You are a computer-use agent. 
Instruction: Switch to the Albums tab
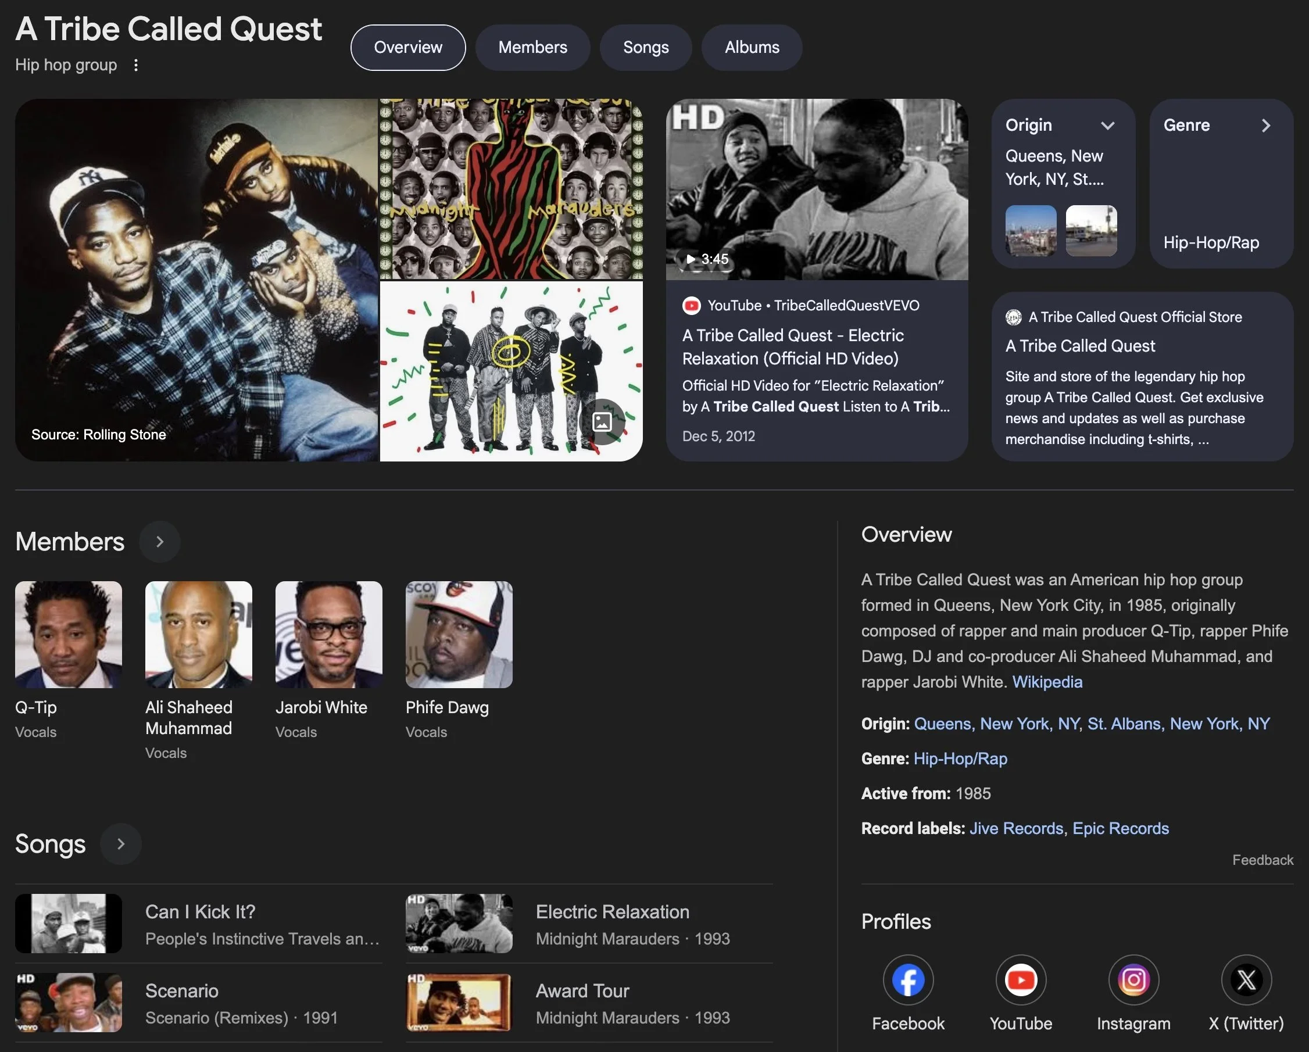(x=752, y=47)
